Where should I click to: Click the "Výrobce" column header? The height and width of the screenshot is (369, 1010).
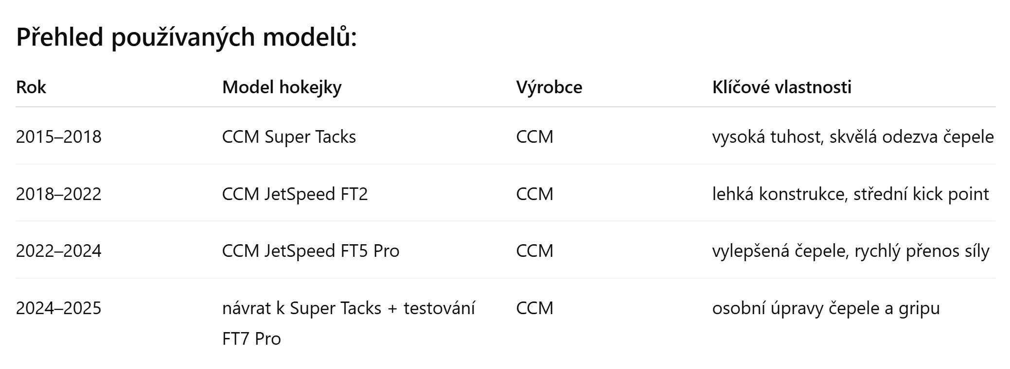(x=549, y=87)
